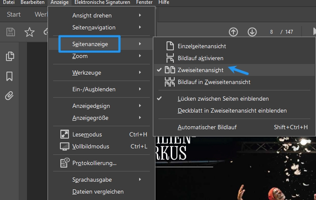316x200 pixels.
Task: Open the Datei menu
Action: 9,3
